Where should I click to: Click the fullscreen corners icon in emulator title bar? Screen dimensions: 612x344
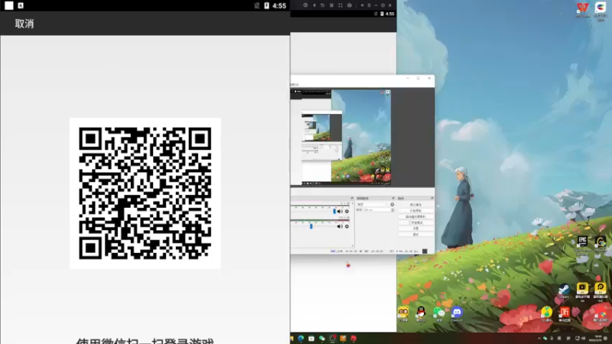pyautogui.click(x=340, y=5)
